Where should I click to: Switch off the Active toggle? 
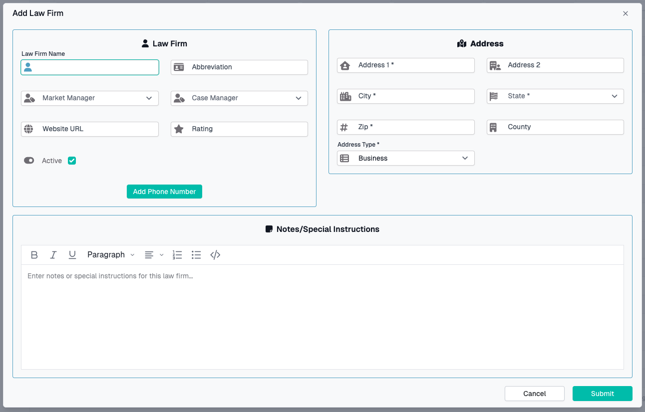tap(28, 160)
